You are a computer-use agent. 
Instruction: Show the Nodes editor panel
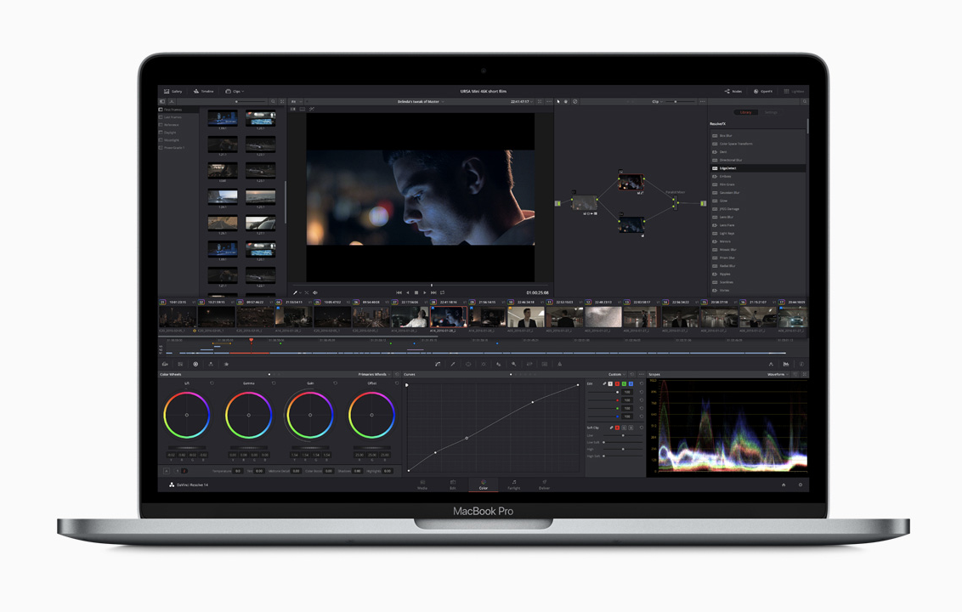tap(733, 91)
